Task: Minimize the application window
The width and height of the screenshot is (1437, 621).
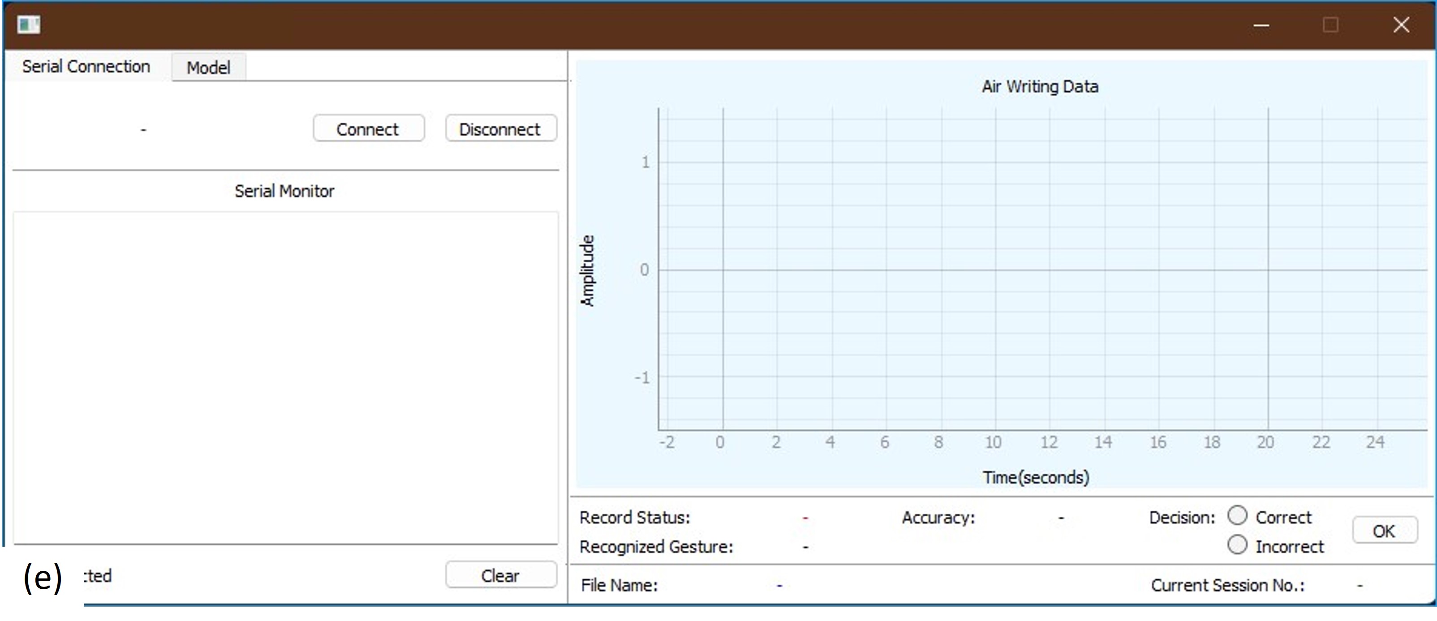Action: pos(1261,25)
